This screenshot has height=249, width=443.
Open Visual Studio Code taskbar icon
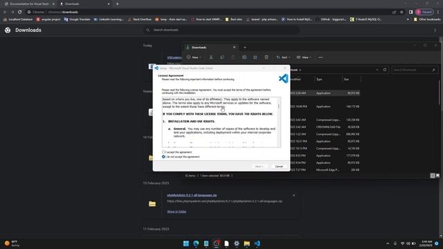coord(257,243)
